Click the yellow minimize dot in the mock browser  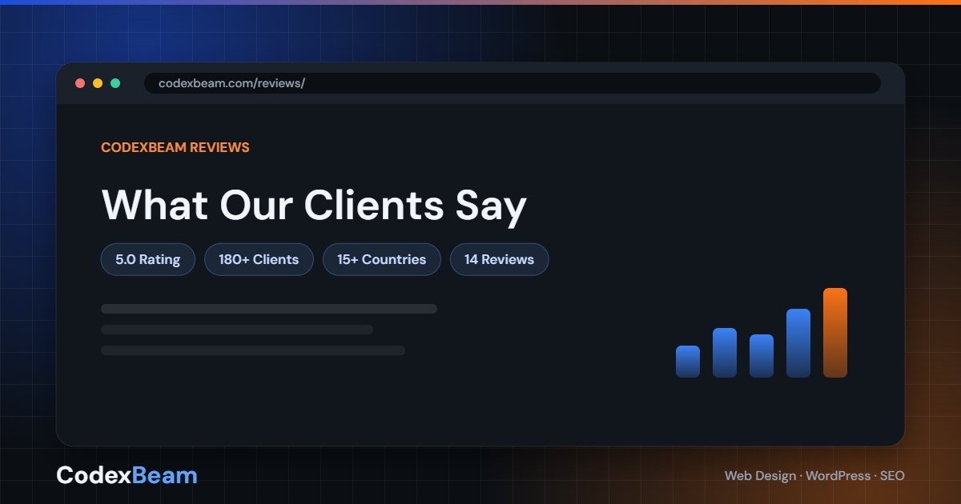[98, 83]
